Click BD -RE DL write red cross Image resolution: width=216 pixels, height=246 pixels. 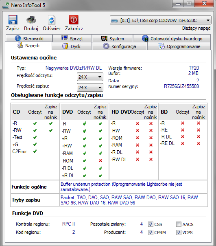tap(199, 143)
